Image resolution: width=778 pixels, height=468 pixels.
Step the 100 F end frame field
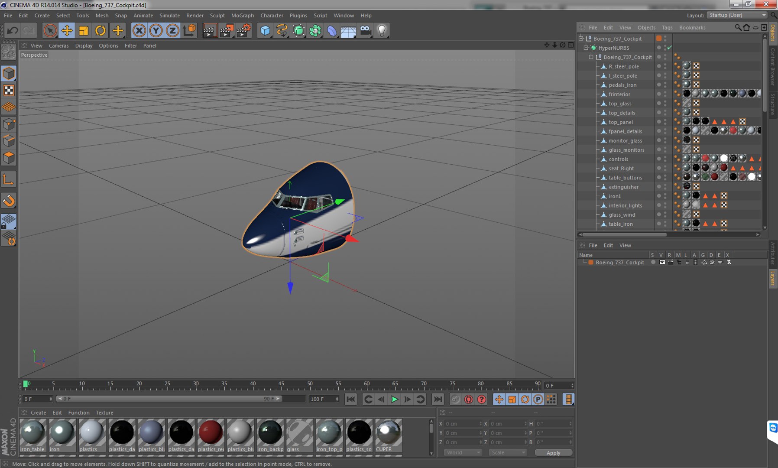(337, 399)
